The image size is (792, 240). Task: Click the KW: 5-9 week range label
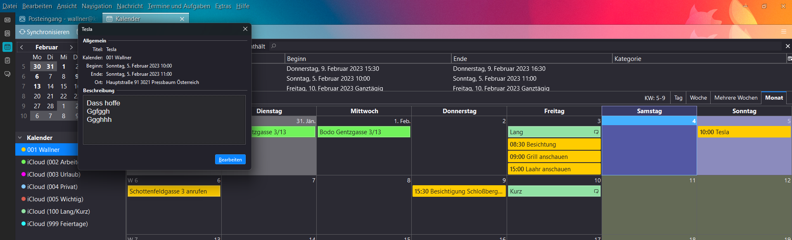655,98
